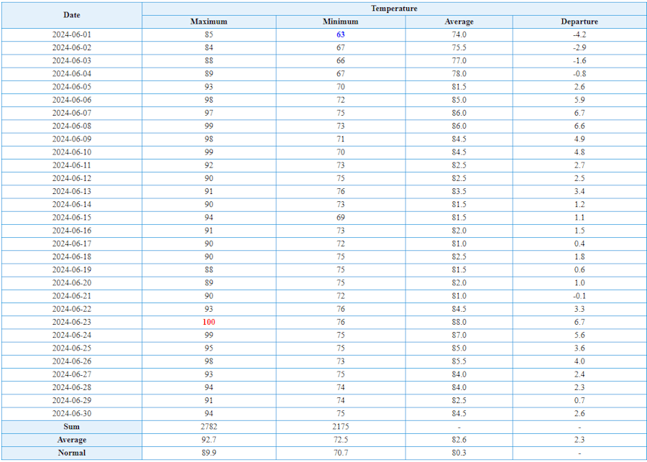Click departure value 2.3 for 2024-06-28

(x=579, y=388)
